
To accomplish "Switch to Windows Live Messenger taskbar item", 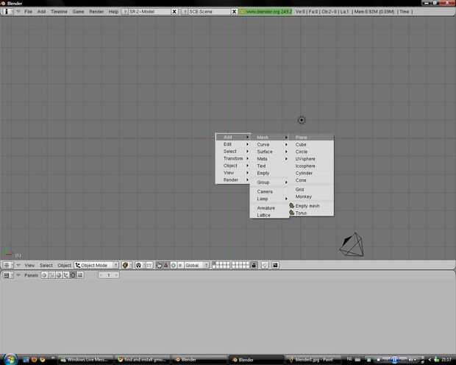I will 86,360.
